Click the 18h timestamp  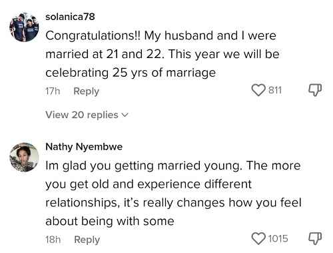pyautogui.click(x=53, y=240)
